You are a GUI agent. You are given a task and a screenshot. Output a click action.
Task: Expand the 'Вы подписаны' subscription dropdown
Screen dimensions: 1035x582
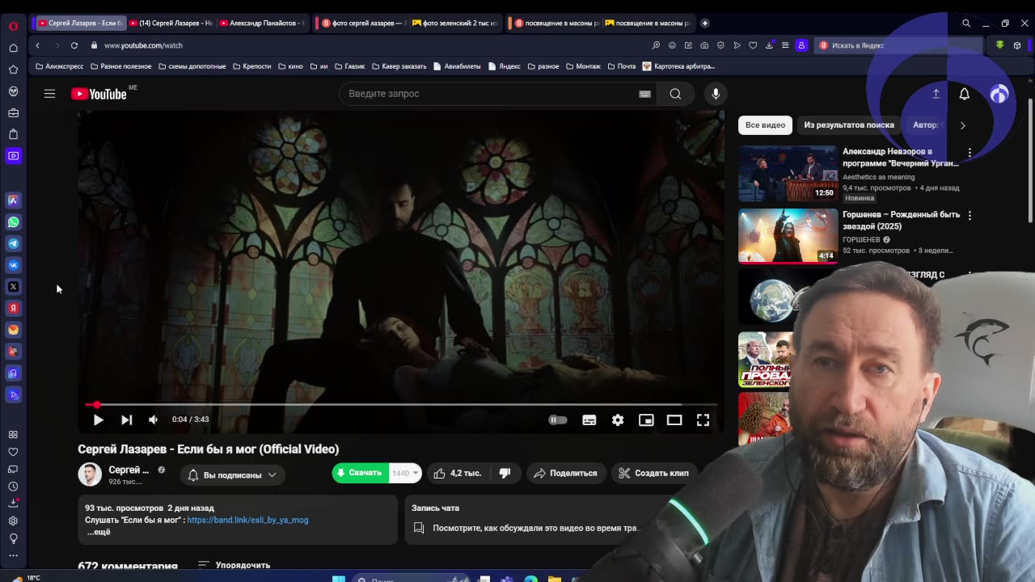pyautogui.click(x=232, y=474)
